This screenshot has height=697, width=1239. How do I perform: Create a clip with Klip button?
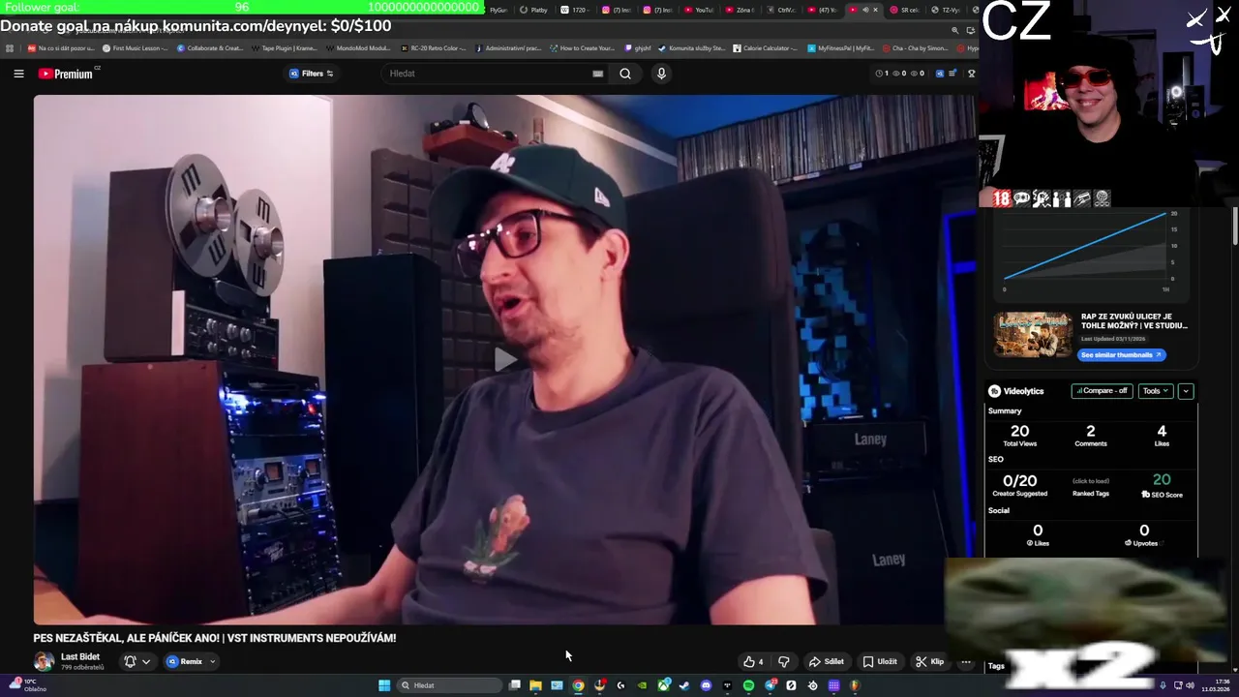click(x=930, y=662)
